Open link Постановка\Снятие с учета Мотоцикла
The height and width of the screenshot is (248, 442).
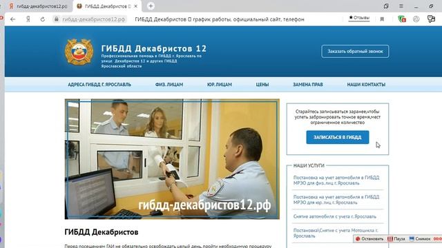pos(336,233)
